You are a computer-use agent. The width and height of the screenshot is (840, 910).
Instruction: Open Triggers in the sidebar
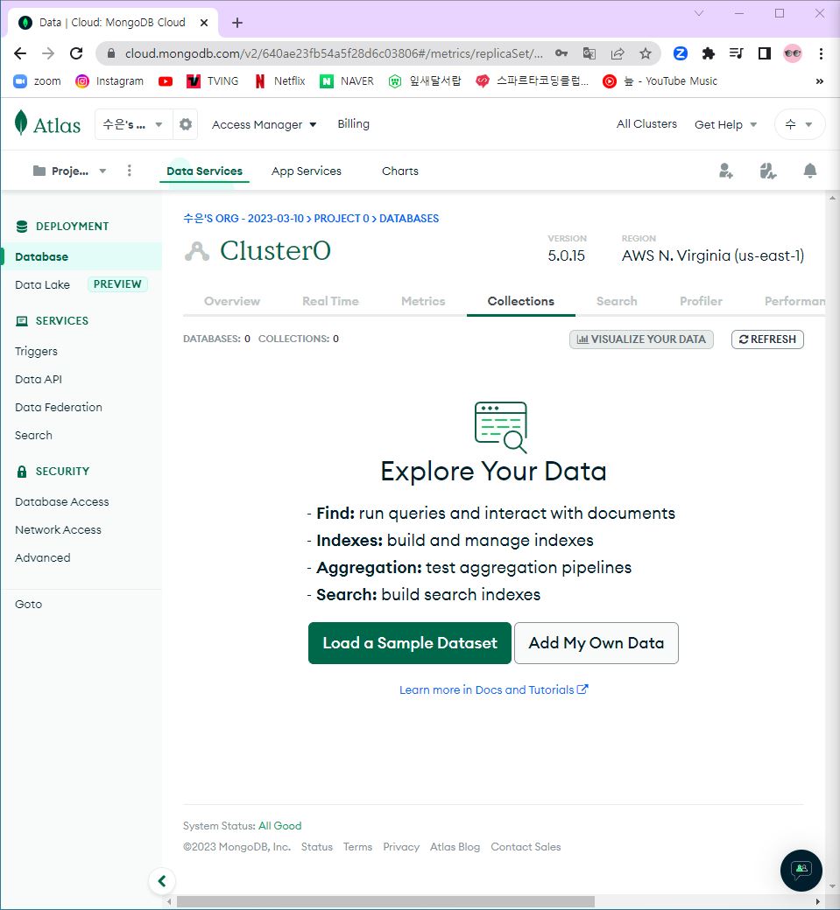click(36, 351)
